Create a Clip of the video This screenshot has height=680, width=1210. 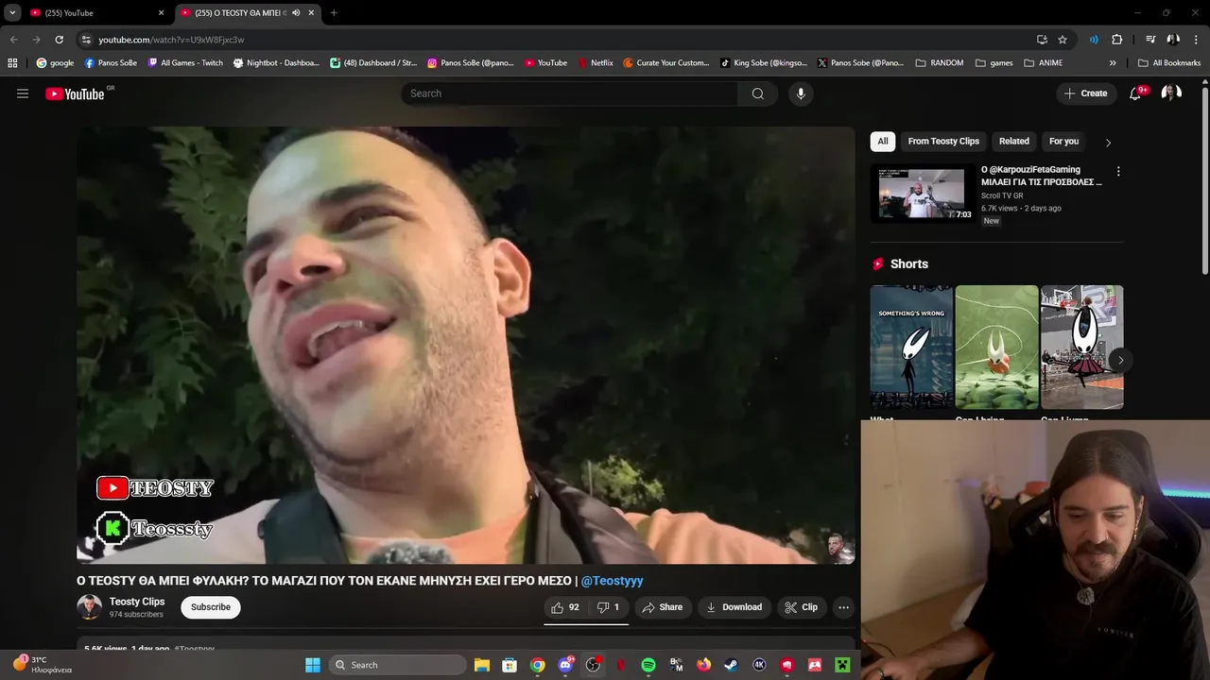click(801, 607)
